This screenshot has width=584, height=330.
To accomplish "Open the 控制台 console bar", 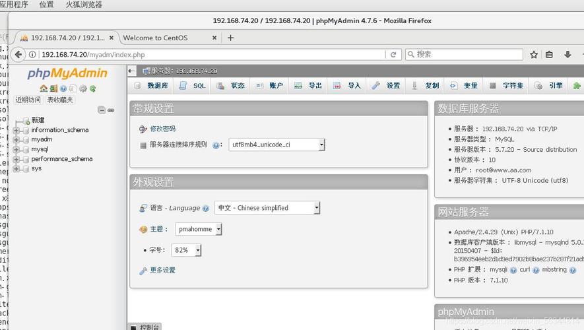I will (145, 327).
